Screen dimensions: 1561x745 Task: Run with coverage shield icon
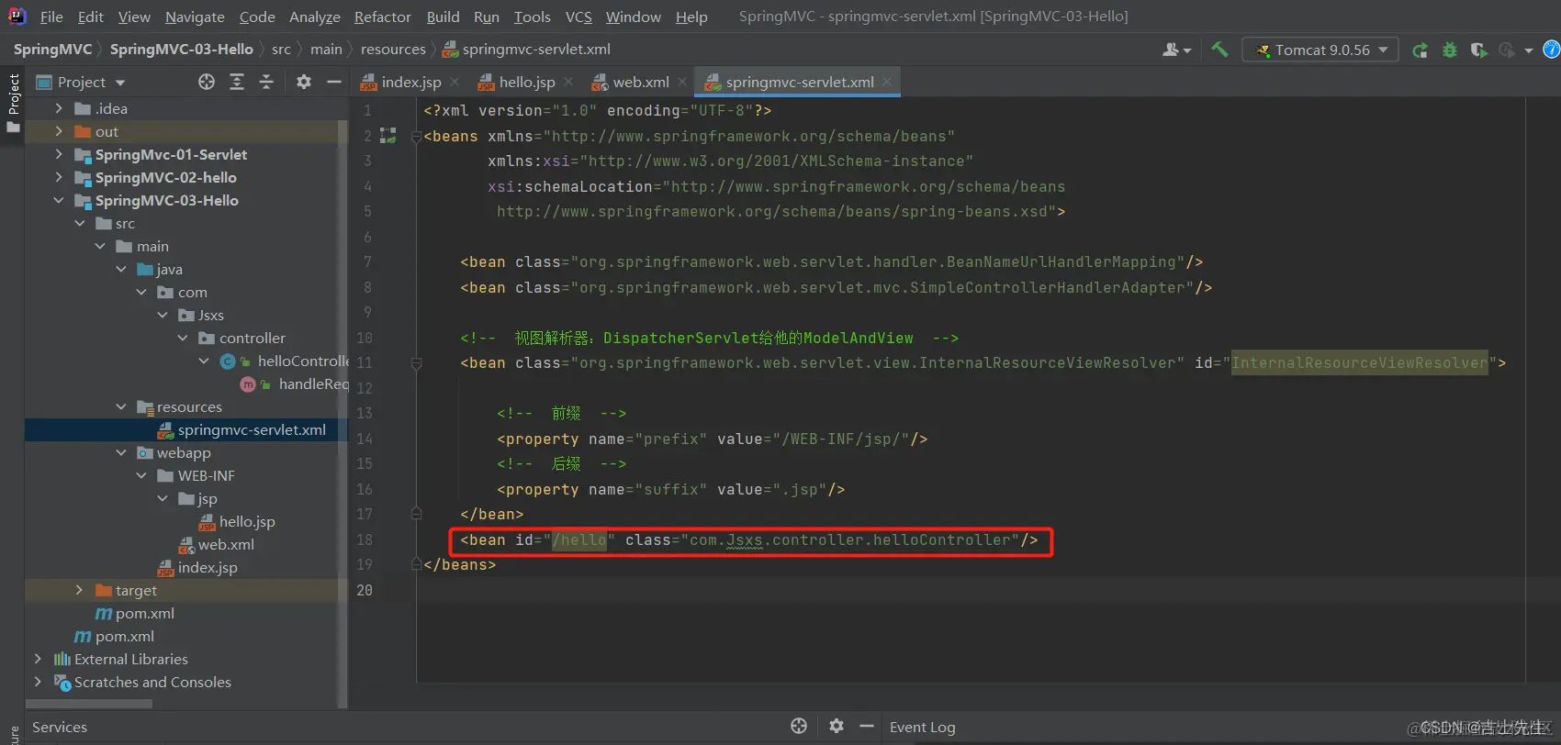pyautogui.click(x=1478, y=50)
